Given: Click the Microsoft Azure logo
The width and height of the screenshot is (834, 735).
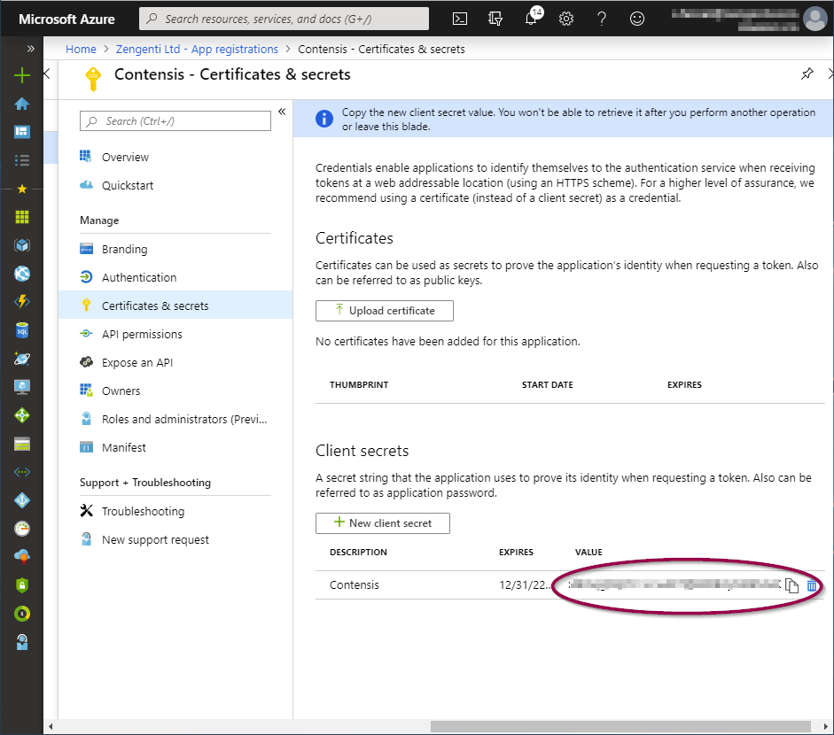Looking at the screenshot, I should point(66,19).
